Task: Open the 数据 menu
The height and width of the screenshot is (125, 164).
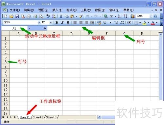Action: [x=100, y=10]
